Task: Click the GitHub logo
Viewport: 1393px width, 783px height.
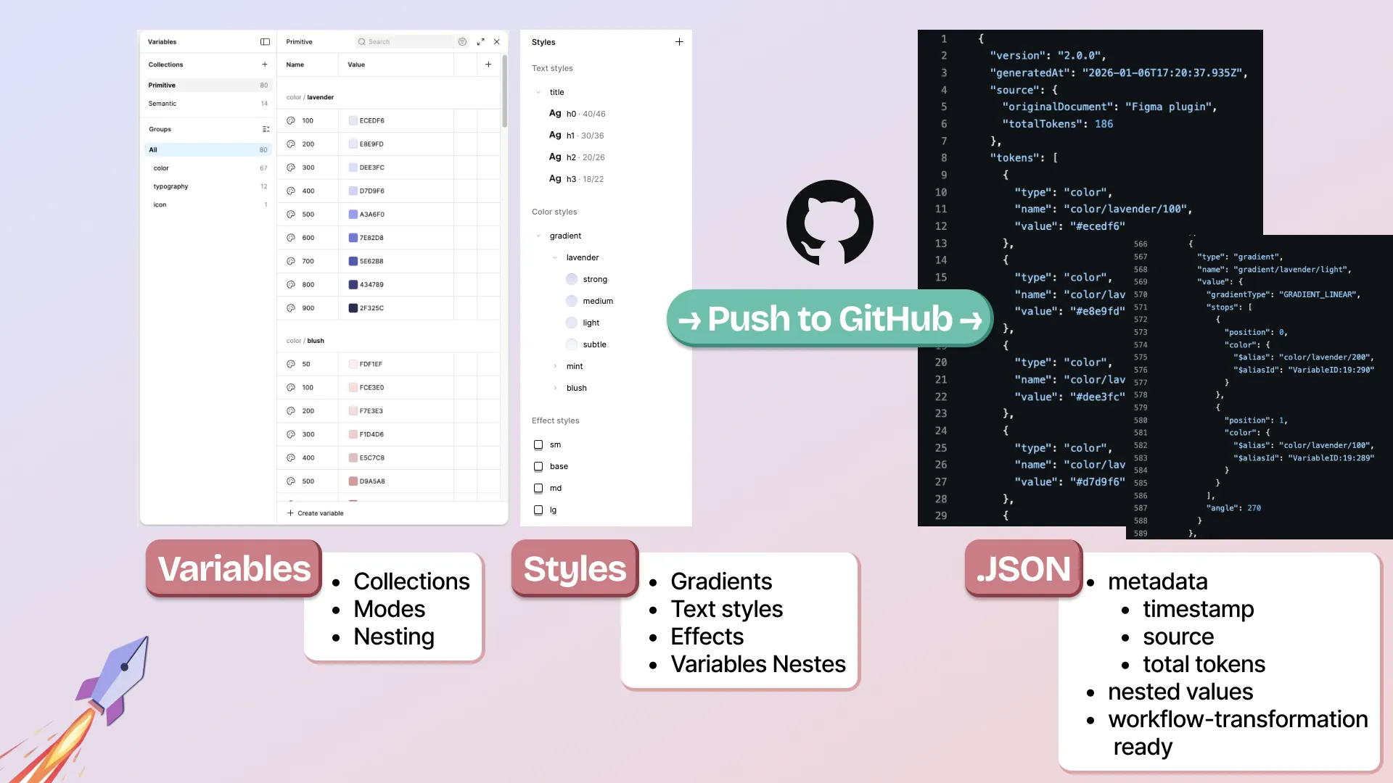Action: [x=829, y=223]
